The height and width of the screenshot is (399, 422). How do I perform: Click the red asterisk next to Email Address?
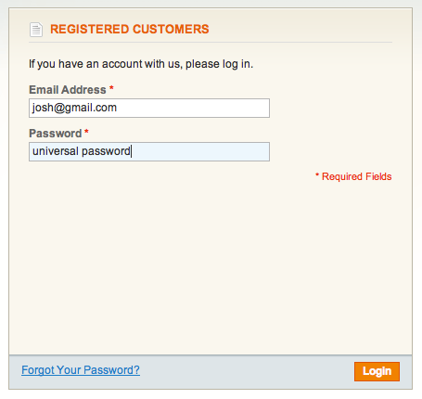pyautogui.click(x=111, y=88)
